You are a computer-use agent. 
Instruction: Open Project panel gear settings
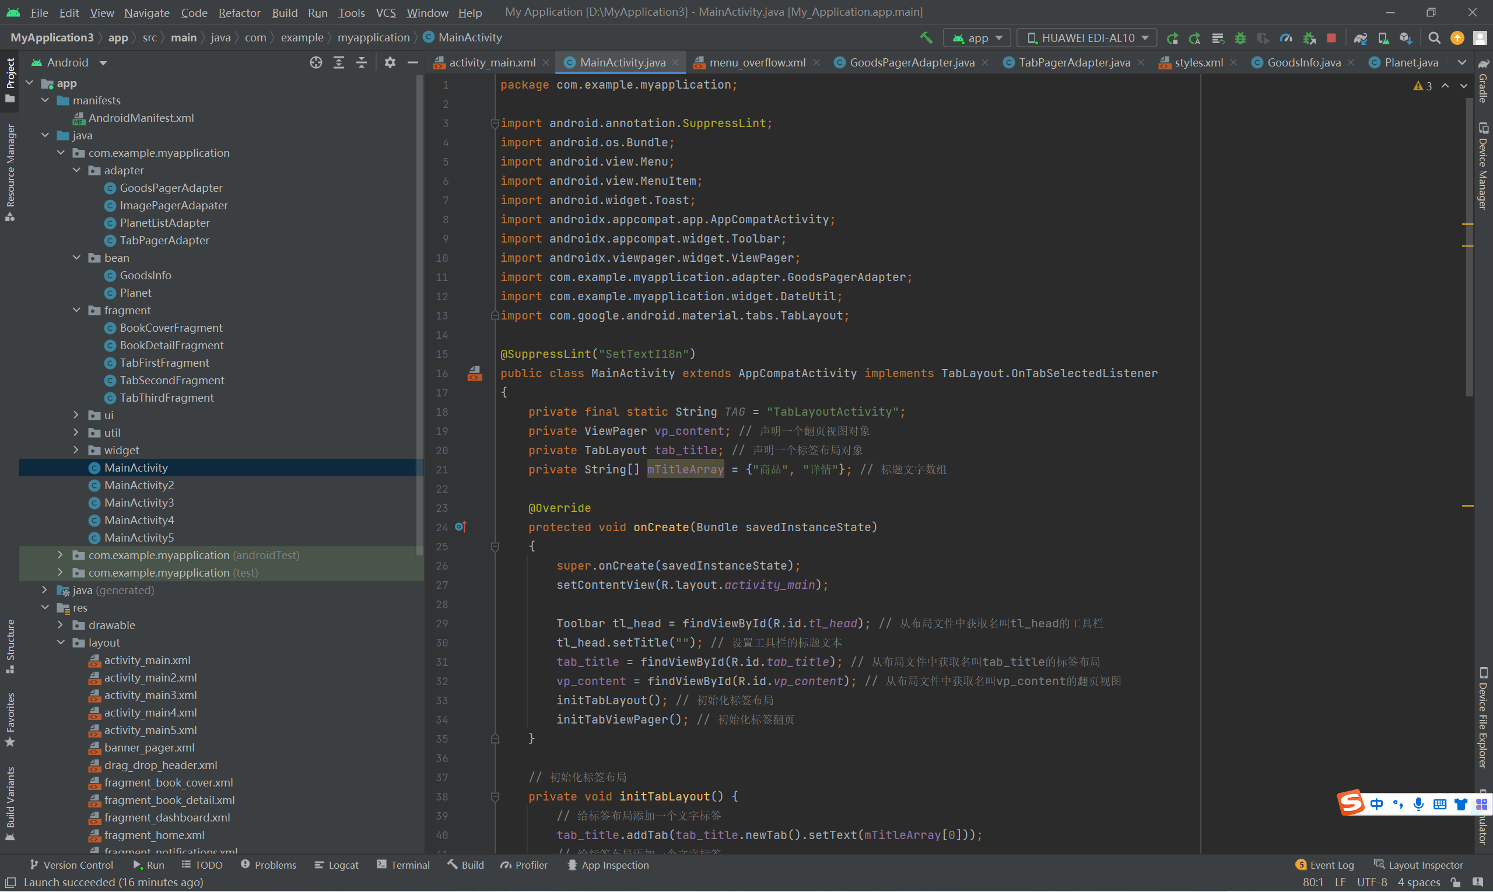coord(390,62)
